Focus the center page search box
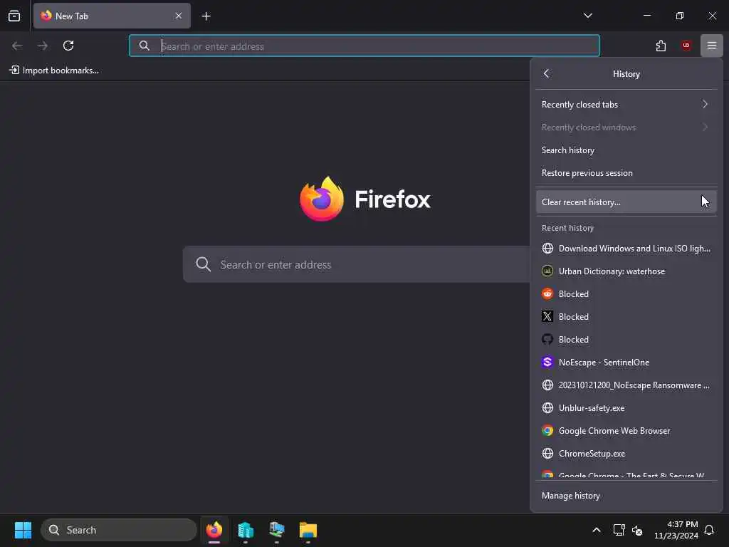Screen dimensions: 729x547 click(357, 264)
